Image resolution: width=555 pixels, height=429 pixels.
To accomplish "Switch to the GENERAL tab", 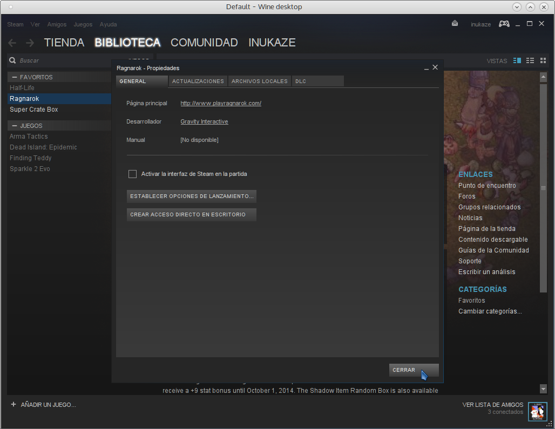I will 141,81.
